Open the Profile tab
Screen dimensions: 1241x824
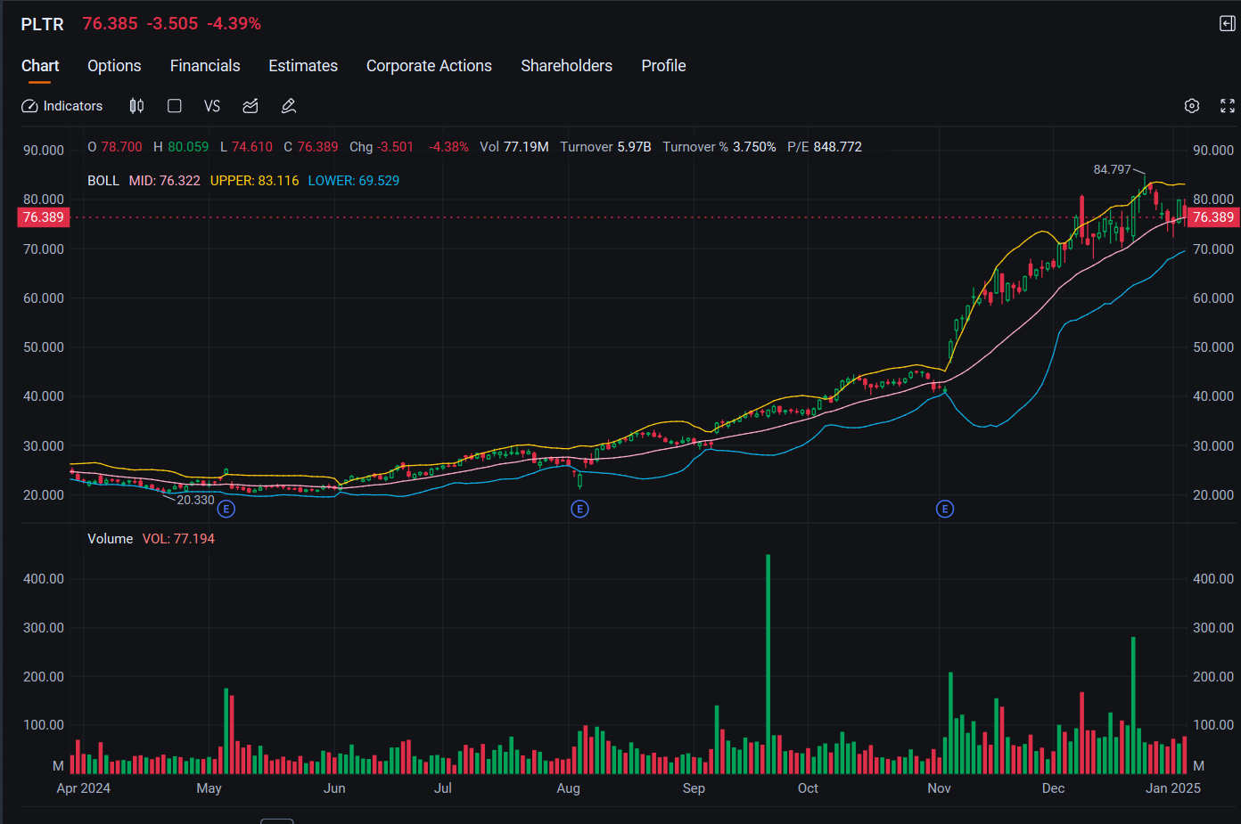point(664,66)
